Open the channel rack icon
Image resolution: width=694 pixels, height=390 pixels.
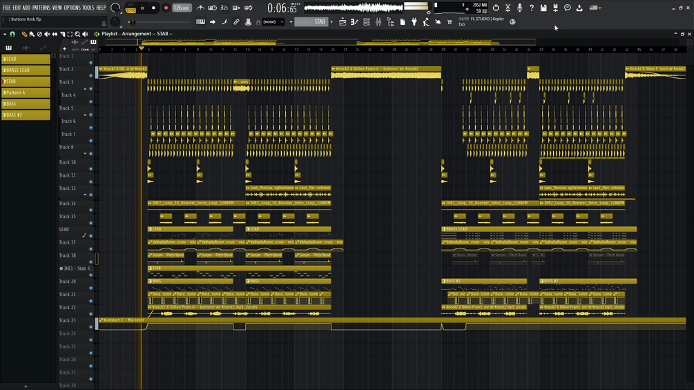(x=367, y=21)
